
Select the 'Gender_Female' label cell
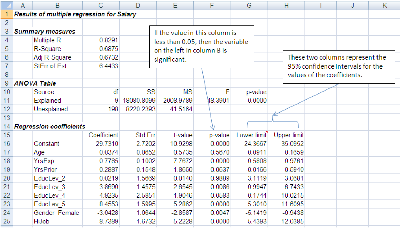click(58, 213)
